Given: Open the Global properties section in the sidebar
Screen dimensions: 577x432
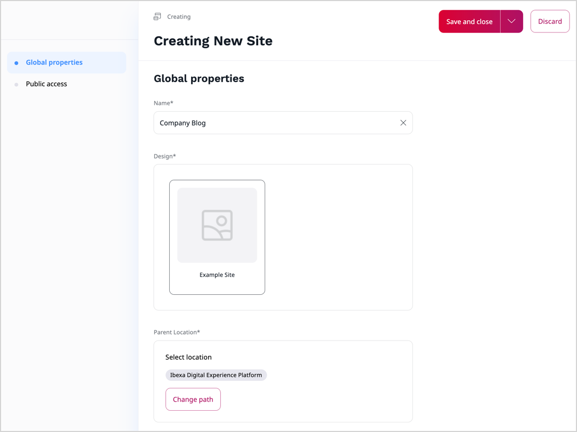Looking at the screenshot, I should [54, 62].
